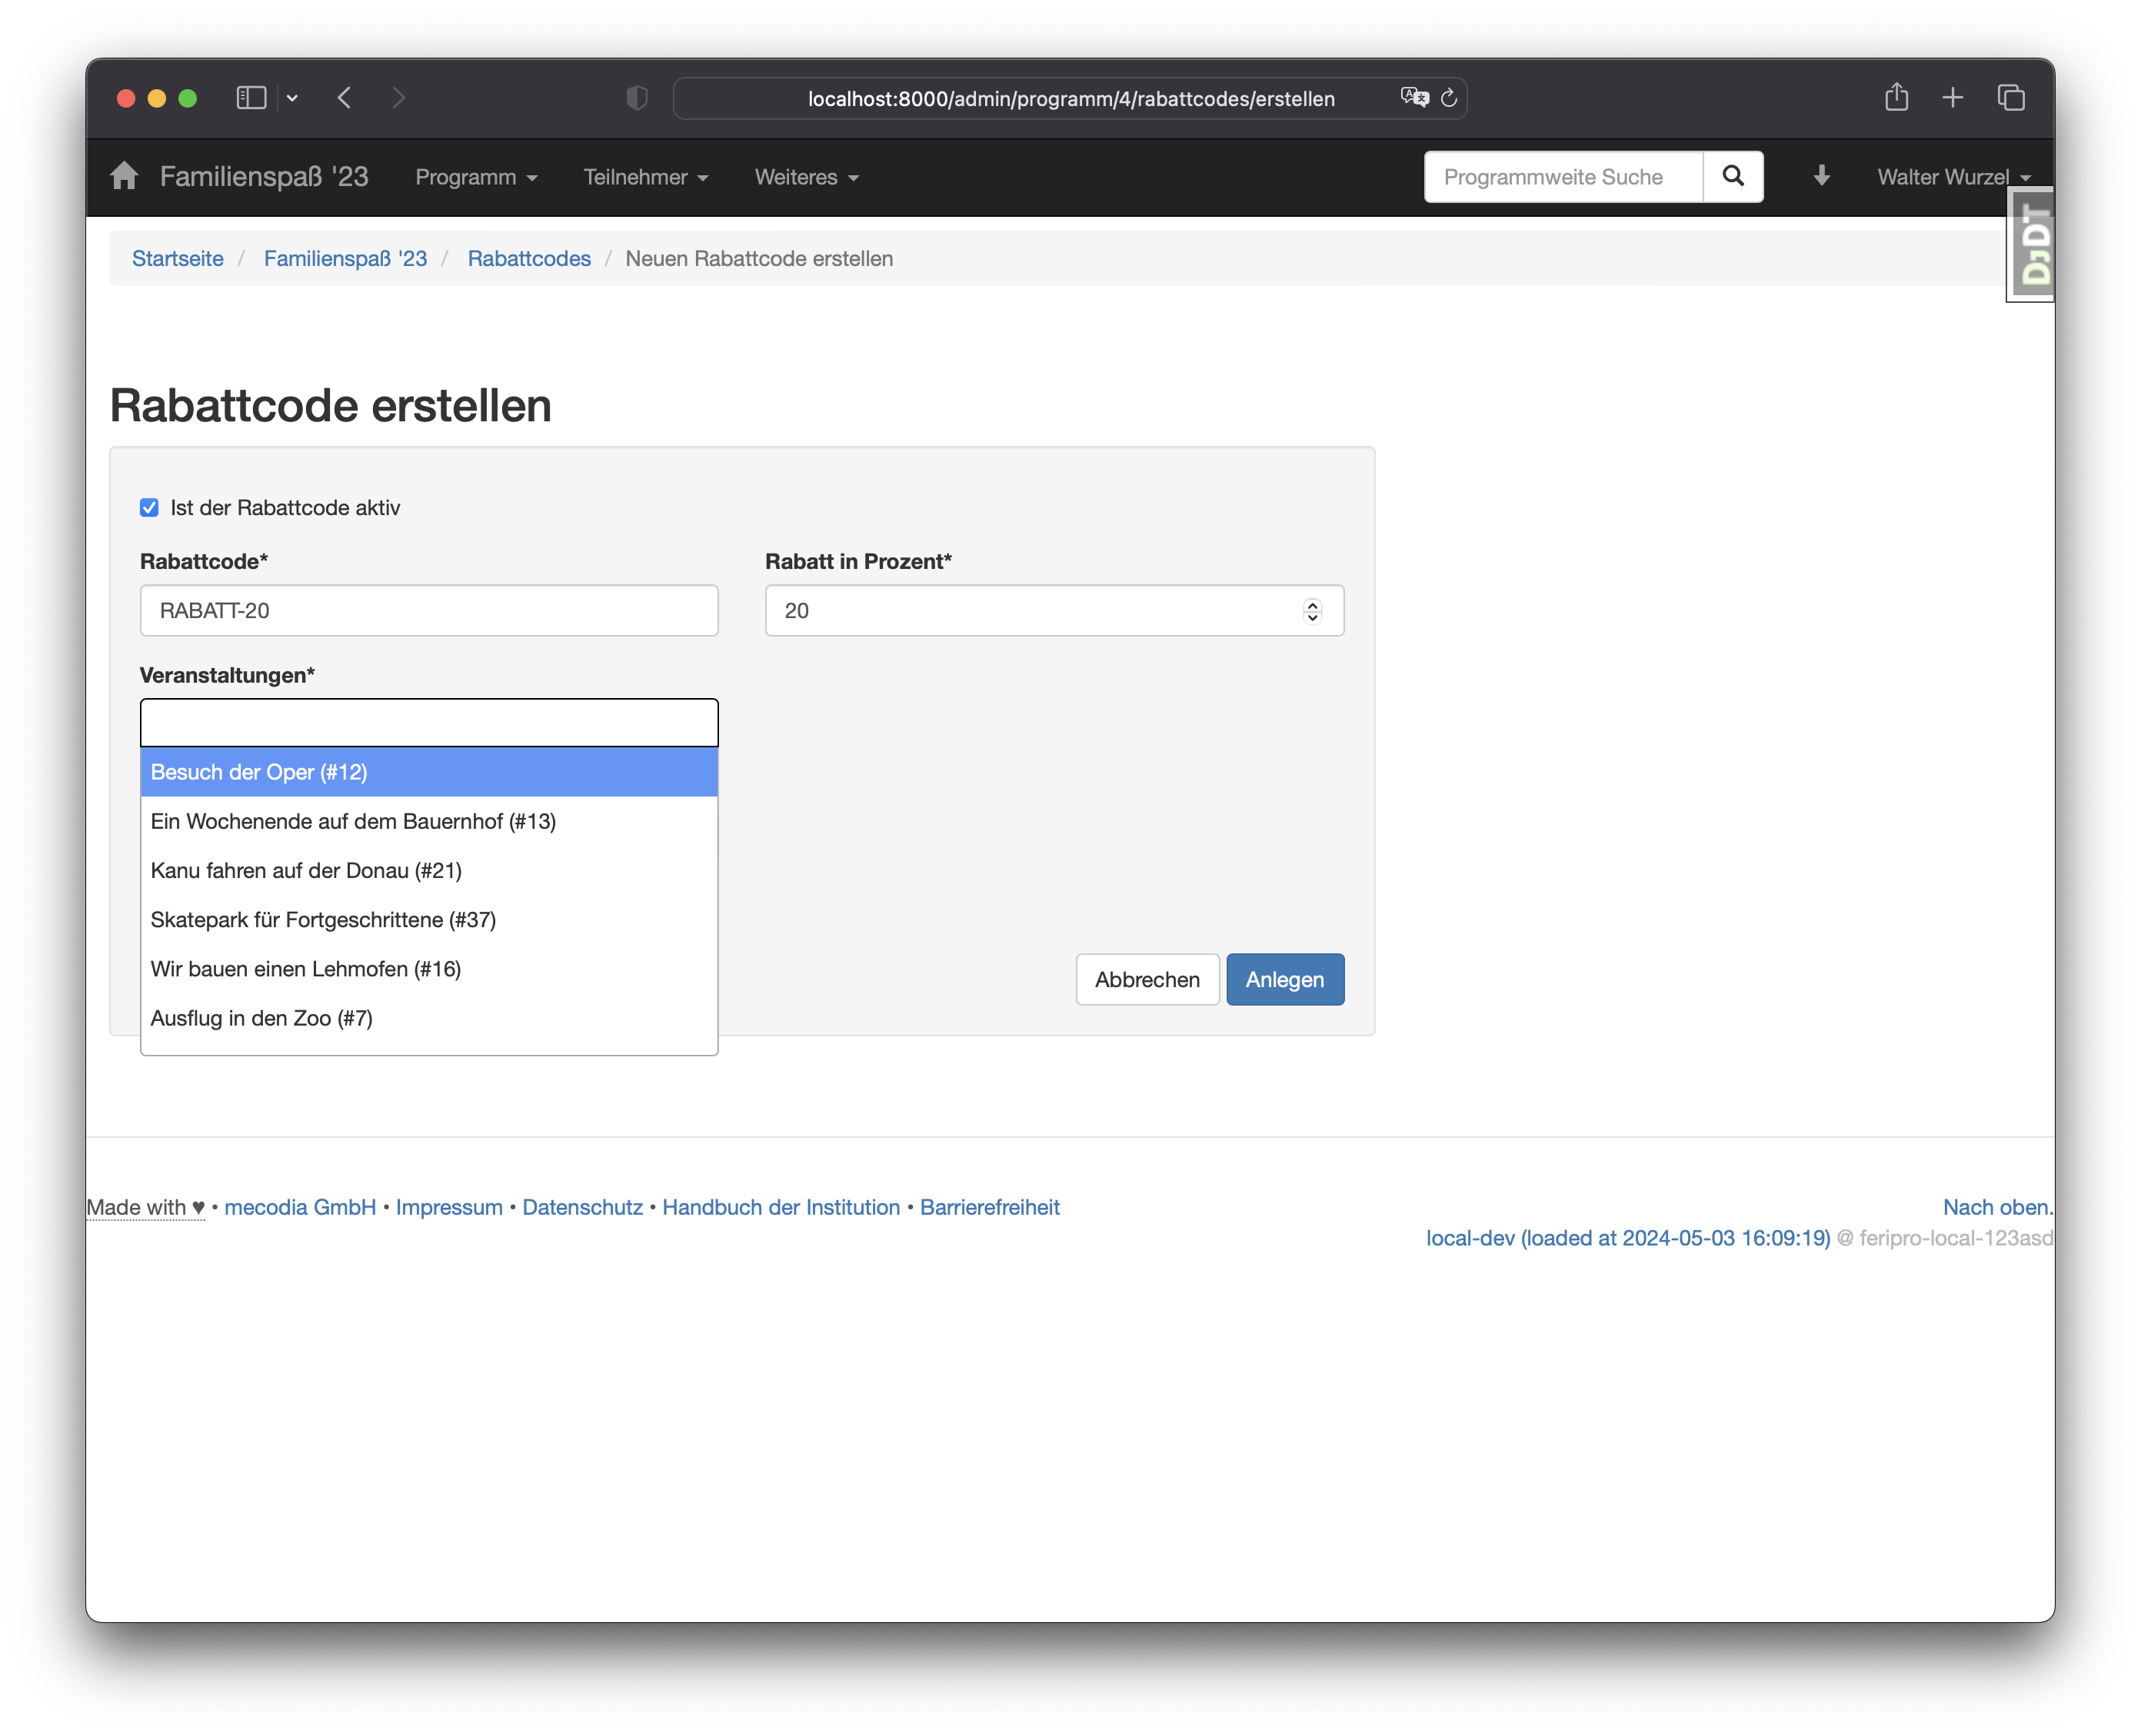The image size is (2141, 1736).
Task: Open the Teilnehmer dropdown menu
Action: click(645, 177)
